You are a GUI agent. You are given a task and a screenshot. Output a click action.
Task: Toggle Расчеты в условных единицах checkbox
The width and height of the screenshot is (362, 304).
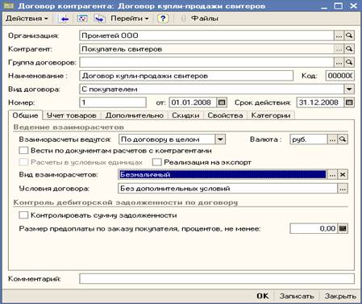[23, 162]
